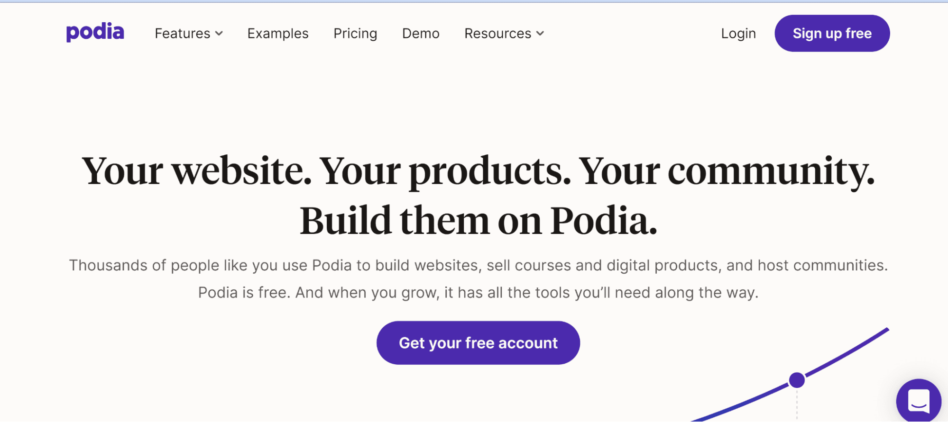
Task: Click the "Thousands of people like you" sentence
Action: [478, 265]
